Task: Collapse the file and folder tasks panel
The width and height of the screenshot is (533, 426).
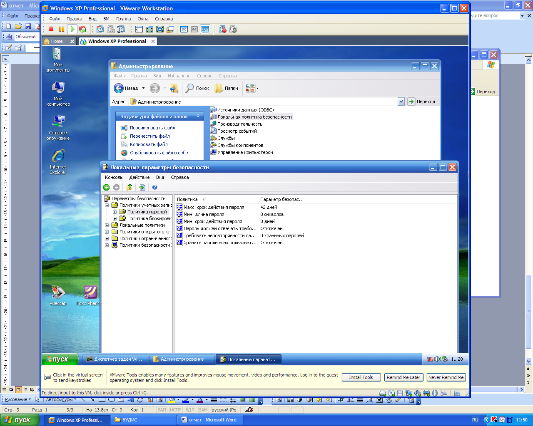Action: click(198, 116)
